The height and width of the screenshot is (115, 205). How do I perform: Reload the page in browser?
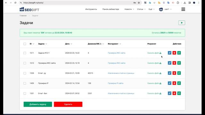pyautogui.click(x=15, y=3)
